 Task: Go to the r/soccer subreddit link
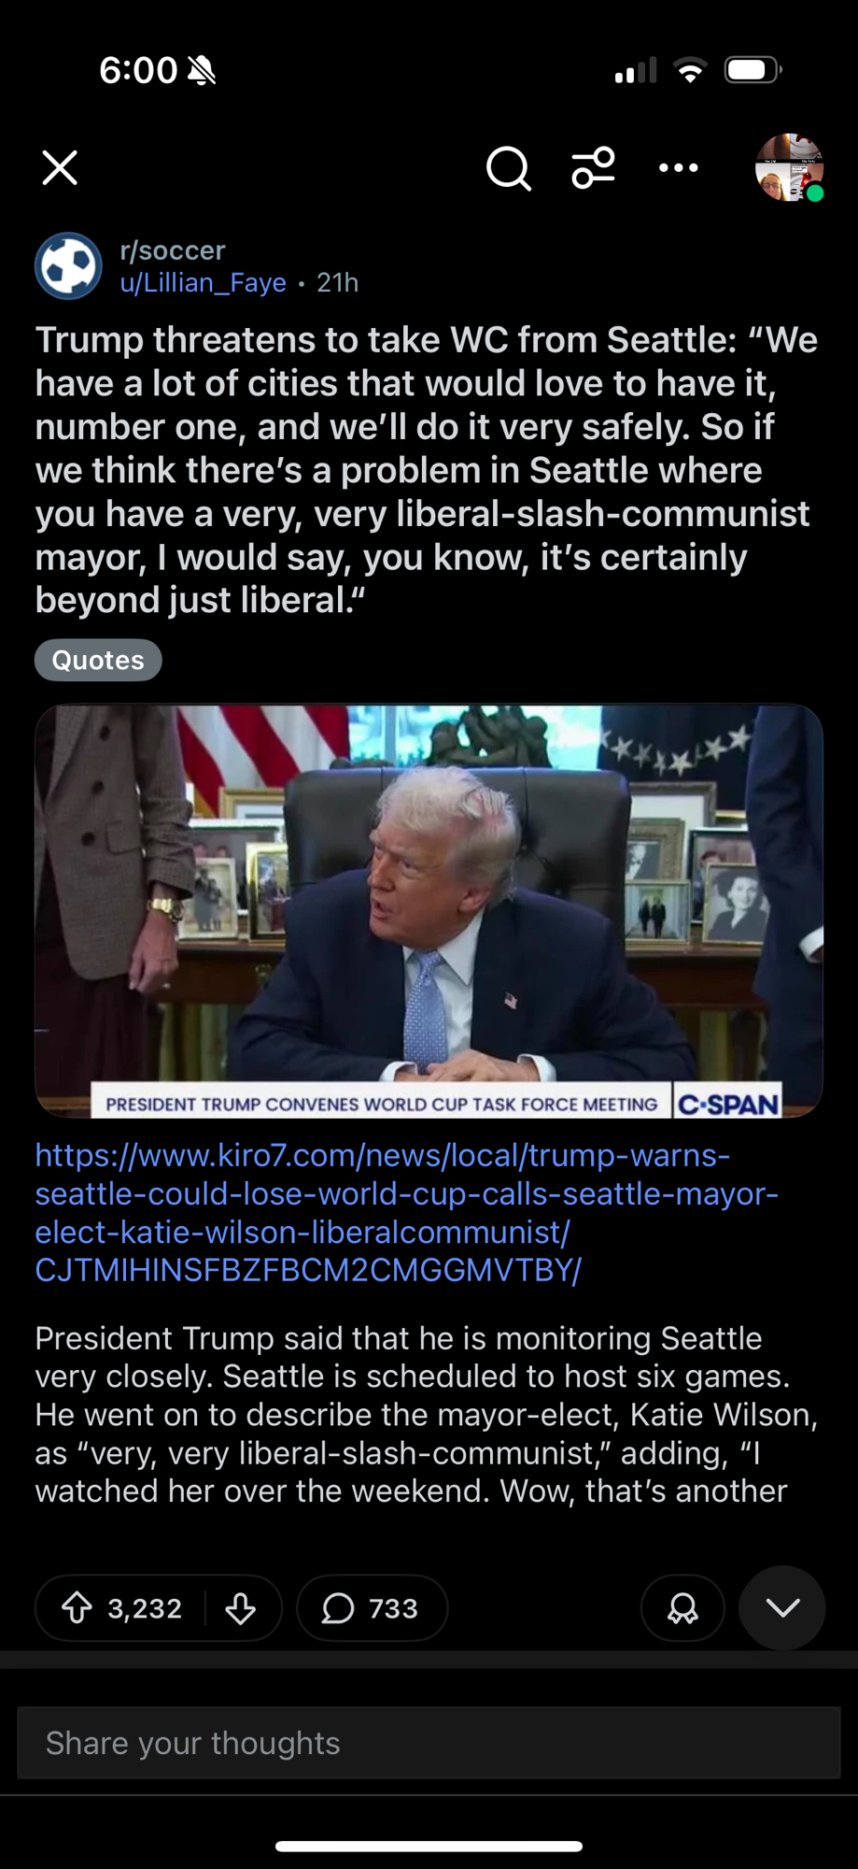(x=173, y=250)
